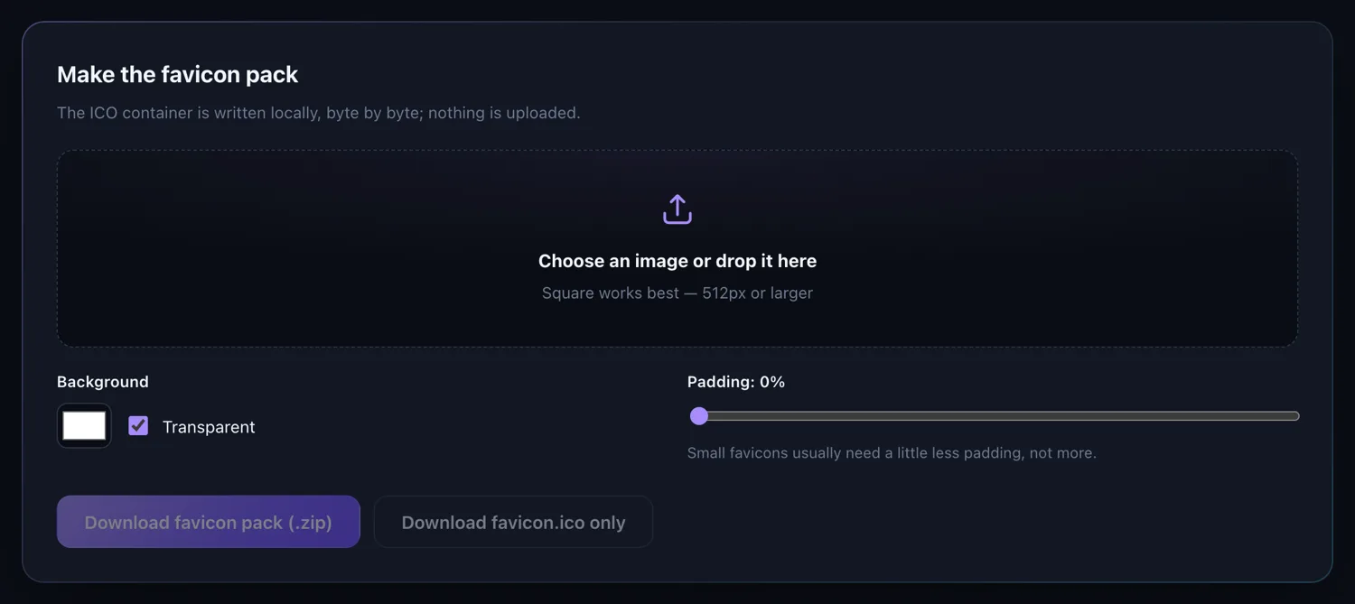Image resolution: width=1355 pixels, height=604 pixels.
Task: Set padding to maximum on the slider track
Action: tap(1294, 416)
